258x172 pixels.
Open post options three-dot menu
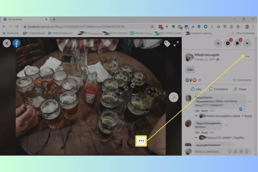(247, 56)
